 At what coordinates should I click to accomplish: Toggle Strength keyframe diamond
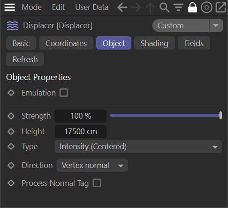pos(11,116)
